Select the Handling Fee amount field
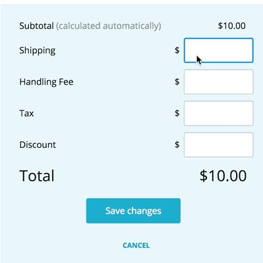 pyautogui.click(x=219, y=82)
